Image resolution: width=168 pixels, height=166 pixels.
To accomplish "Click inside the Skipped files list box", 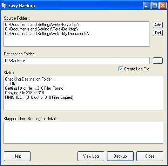I will tap(83, 133).
